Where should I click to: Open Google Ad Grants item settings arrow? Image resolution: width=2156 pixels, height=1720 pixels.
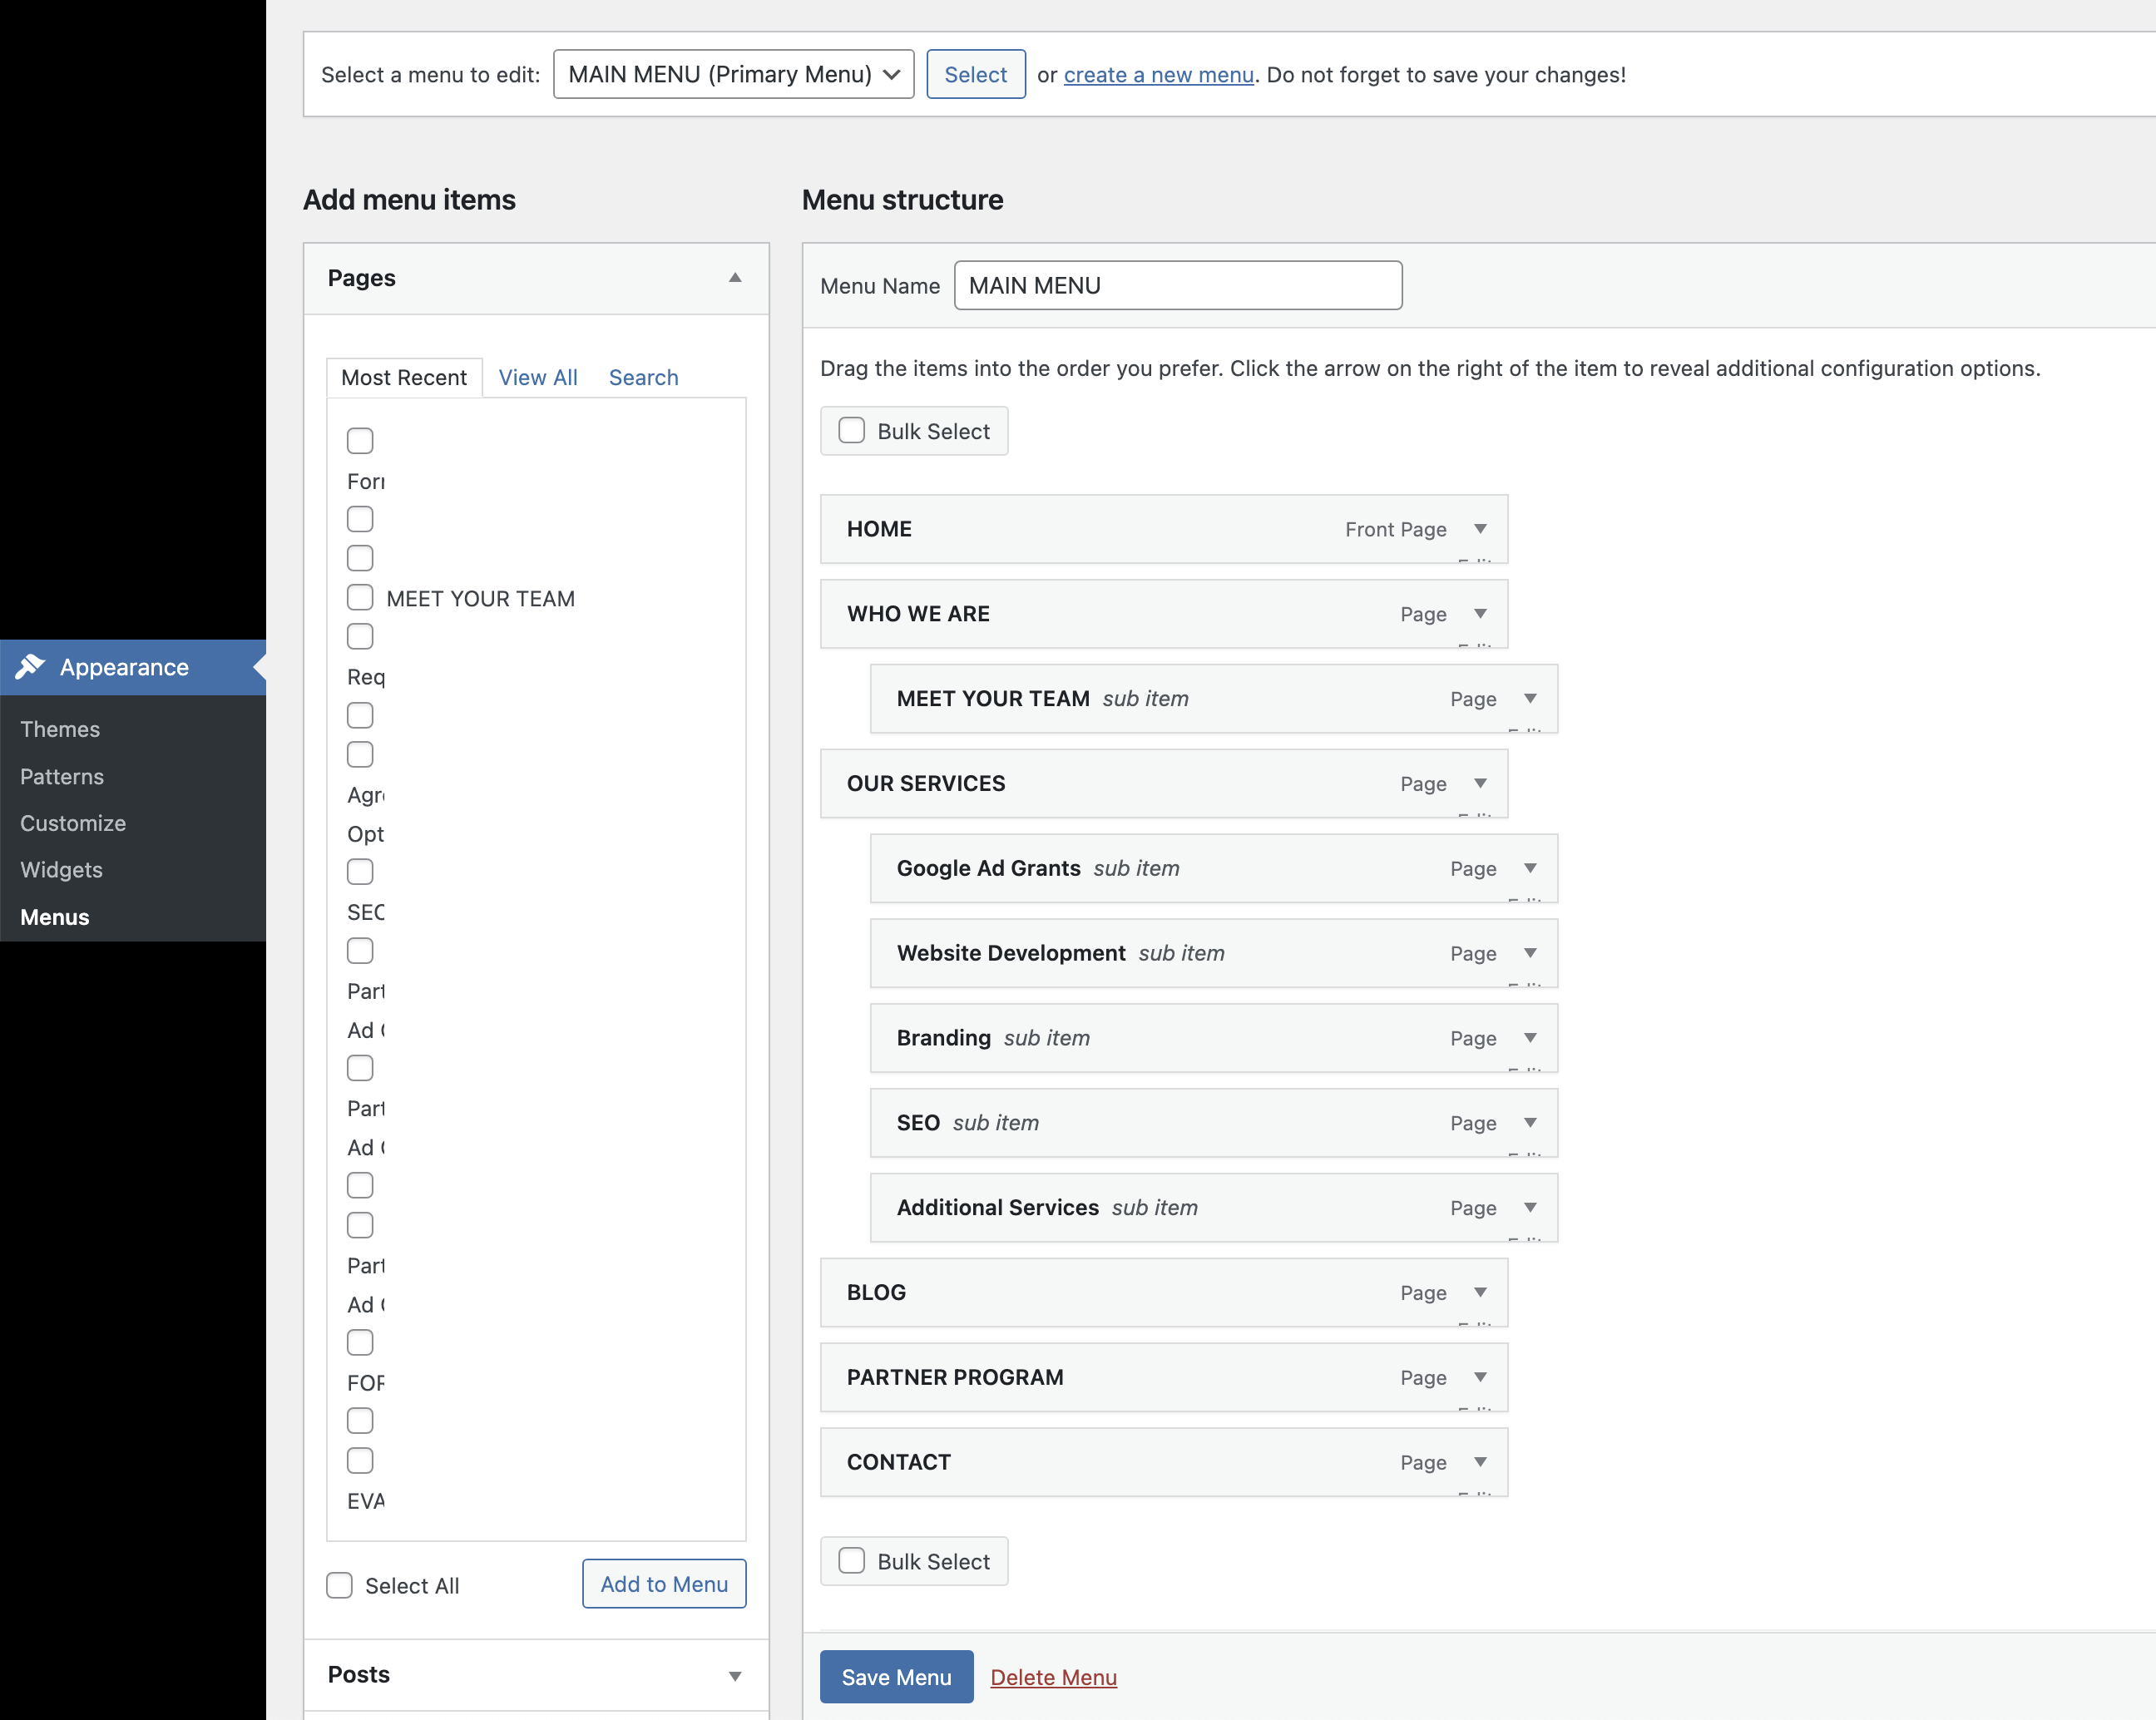[x=1530, y=868]
